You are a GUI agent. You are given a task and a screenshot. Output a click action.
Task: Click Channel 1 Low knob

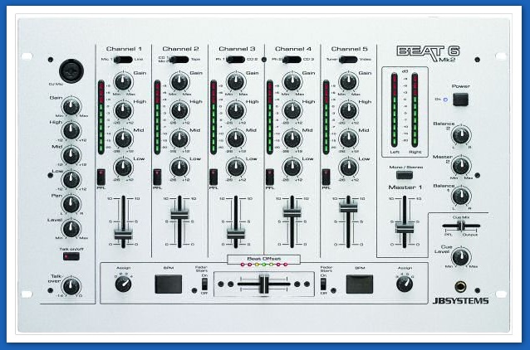click(x=123, y=167)
